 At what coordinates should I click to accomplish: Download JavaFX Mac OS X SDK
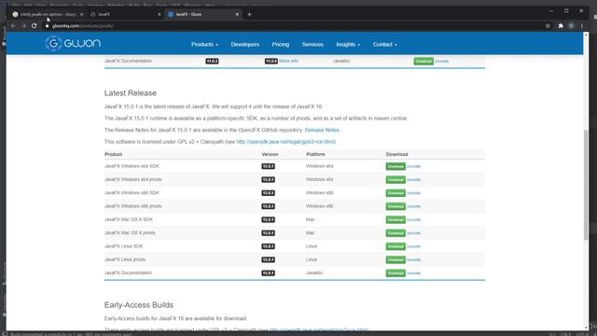tap(396, 220)
